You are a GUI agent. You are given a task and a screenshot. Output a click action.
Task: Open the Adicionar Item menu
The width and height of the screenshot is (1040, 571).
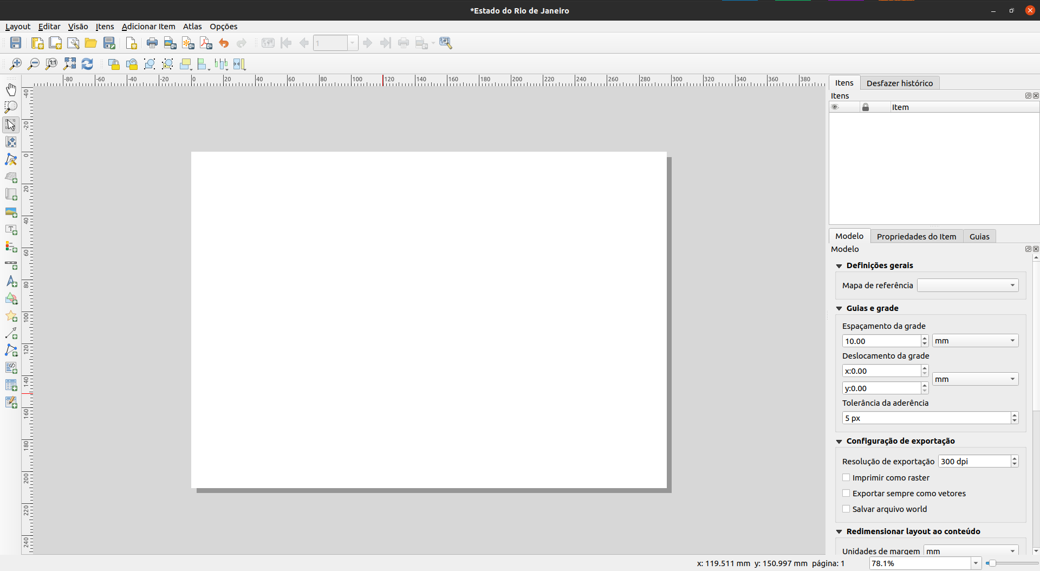coord(148,27)
